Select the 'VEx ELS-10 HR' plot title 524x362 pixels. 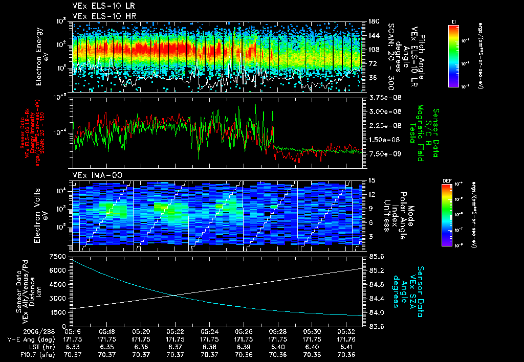pos(104,16)
